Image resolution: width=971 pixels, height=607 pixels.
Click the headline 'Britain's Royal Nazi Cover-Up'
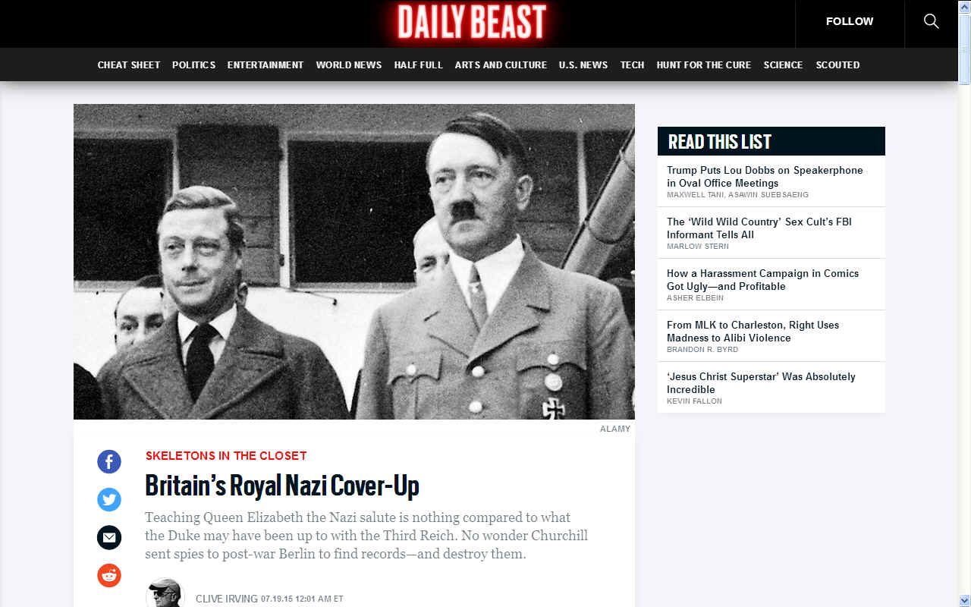pyautogui.click(x=282, y=486)
